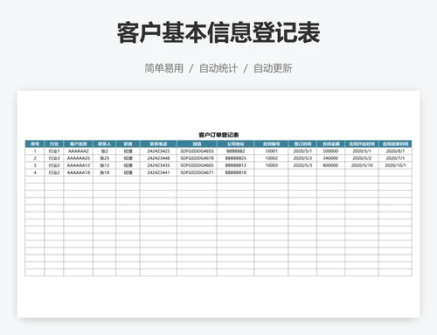Select the 职务 column header
Image resolution: width=437 pixels, height=335 pixels.
click(128, 143)
